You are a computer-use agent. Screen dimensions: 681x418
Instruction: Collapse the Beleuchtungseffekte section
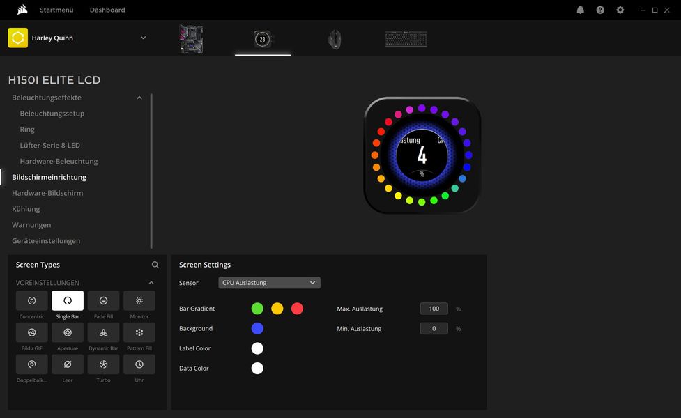click(139, 98)
